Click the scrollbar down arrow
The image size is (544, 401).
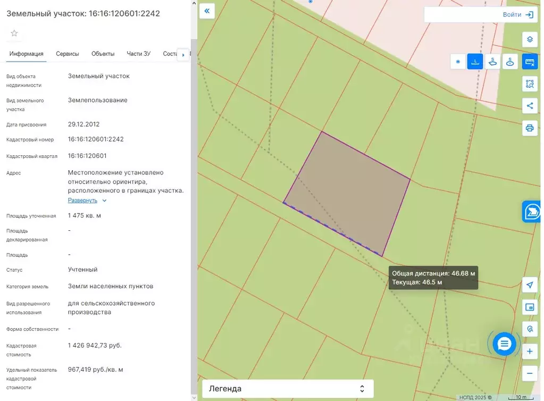pyautogui.click(x=194, y=397)
